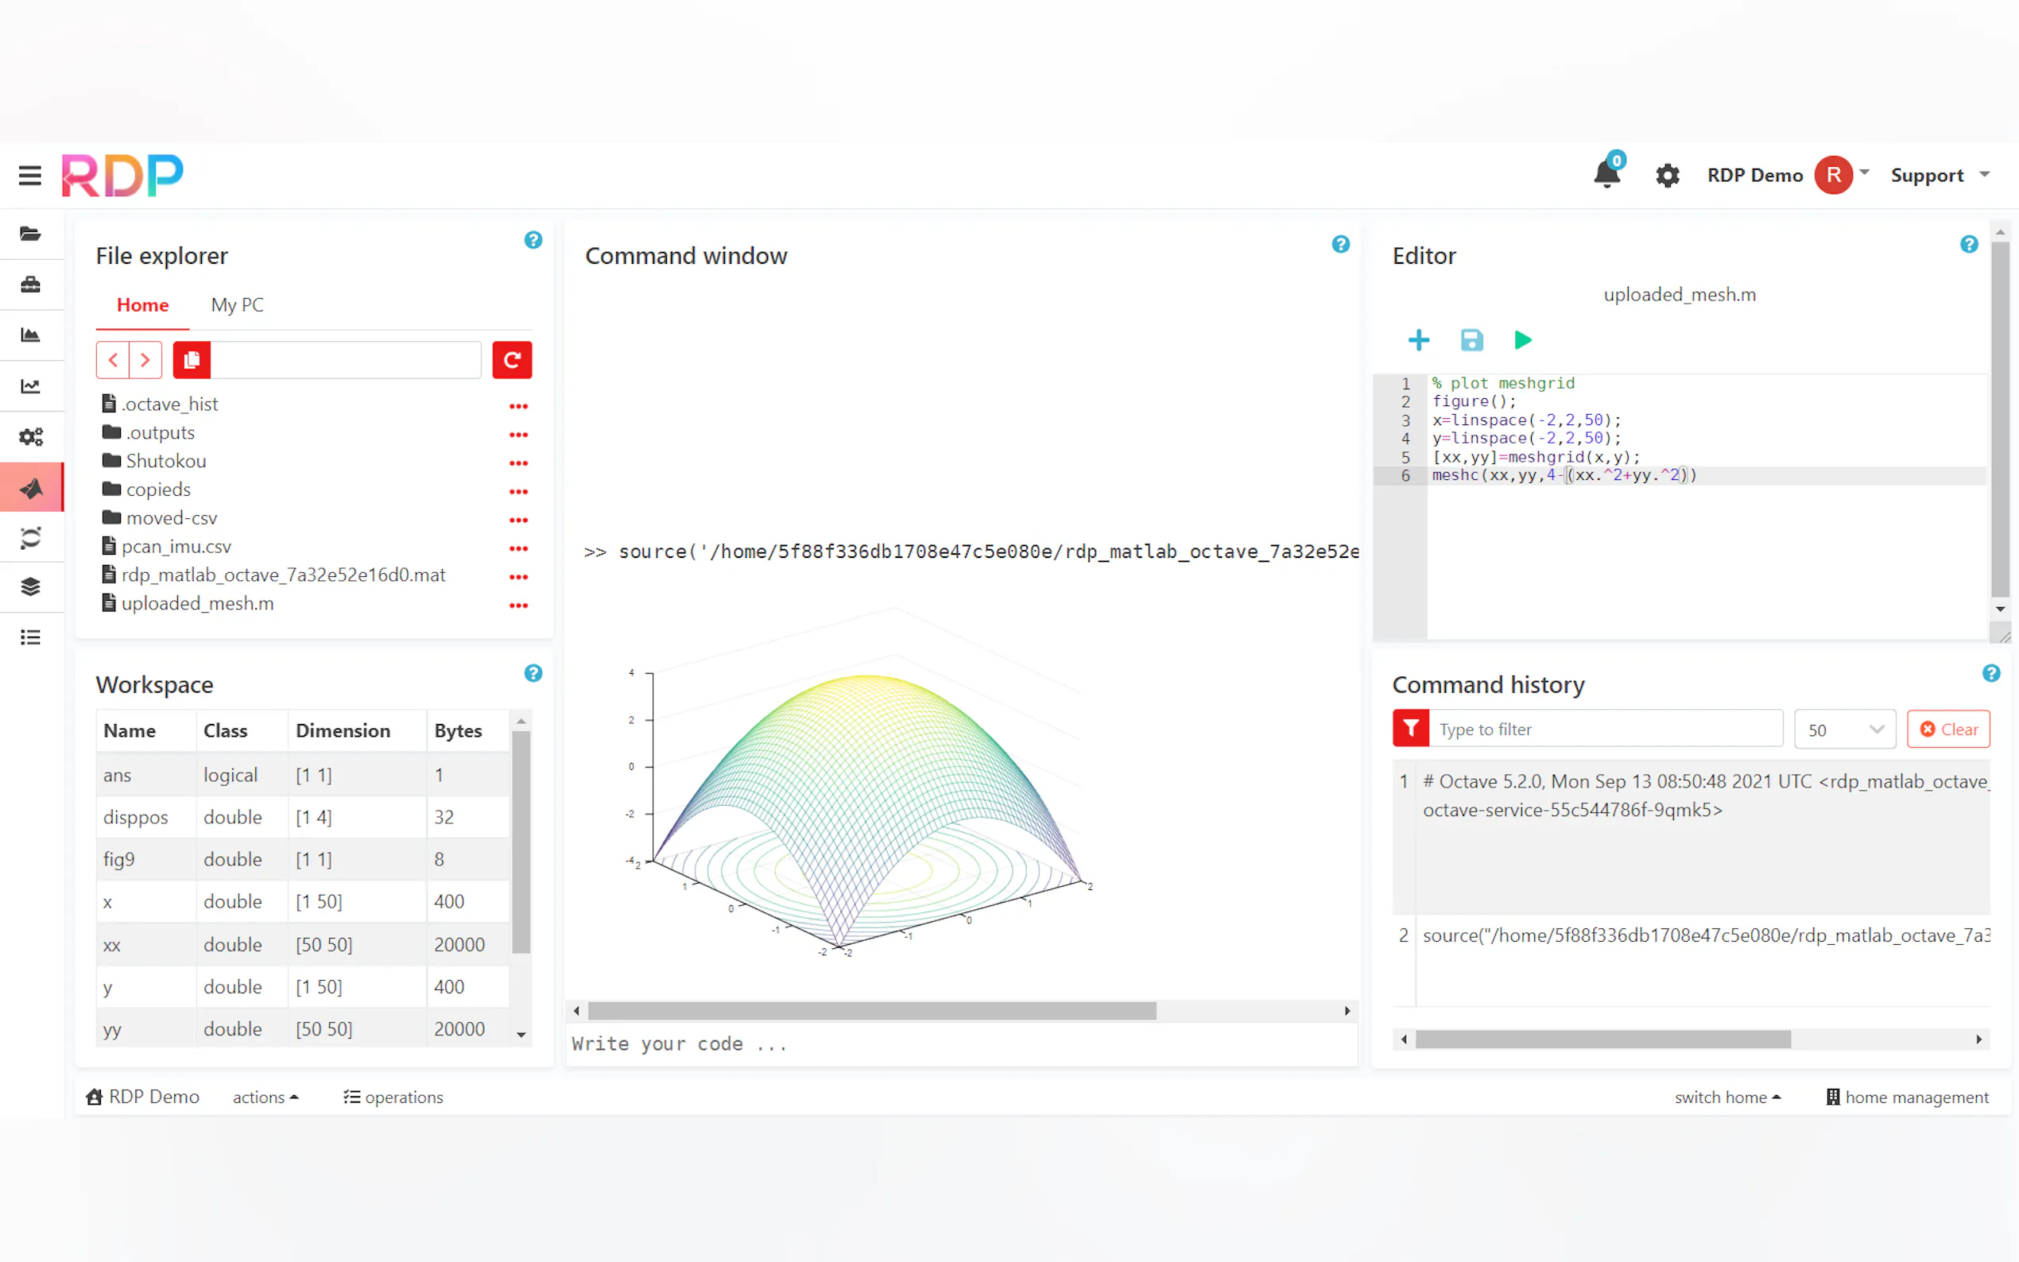Click the red copy path icon

click(x=191, y=360)
